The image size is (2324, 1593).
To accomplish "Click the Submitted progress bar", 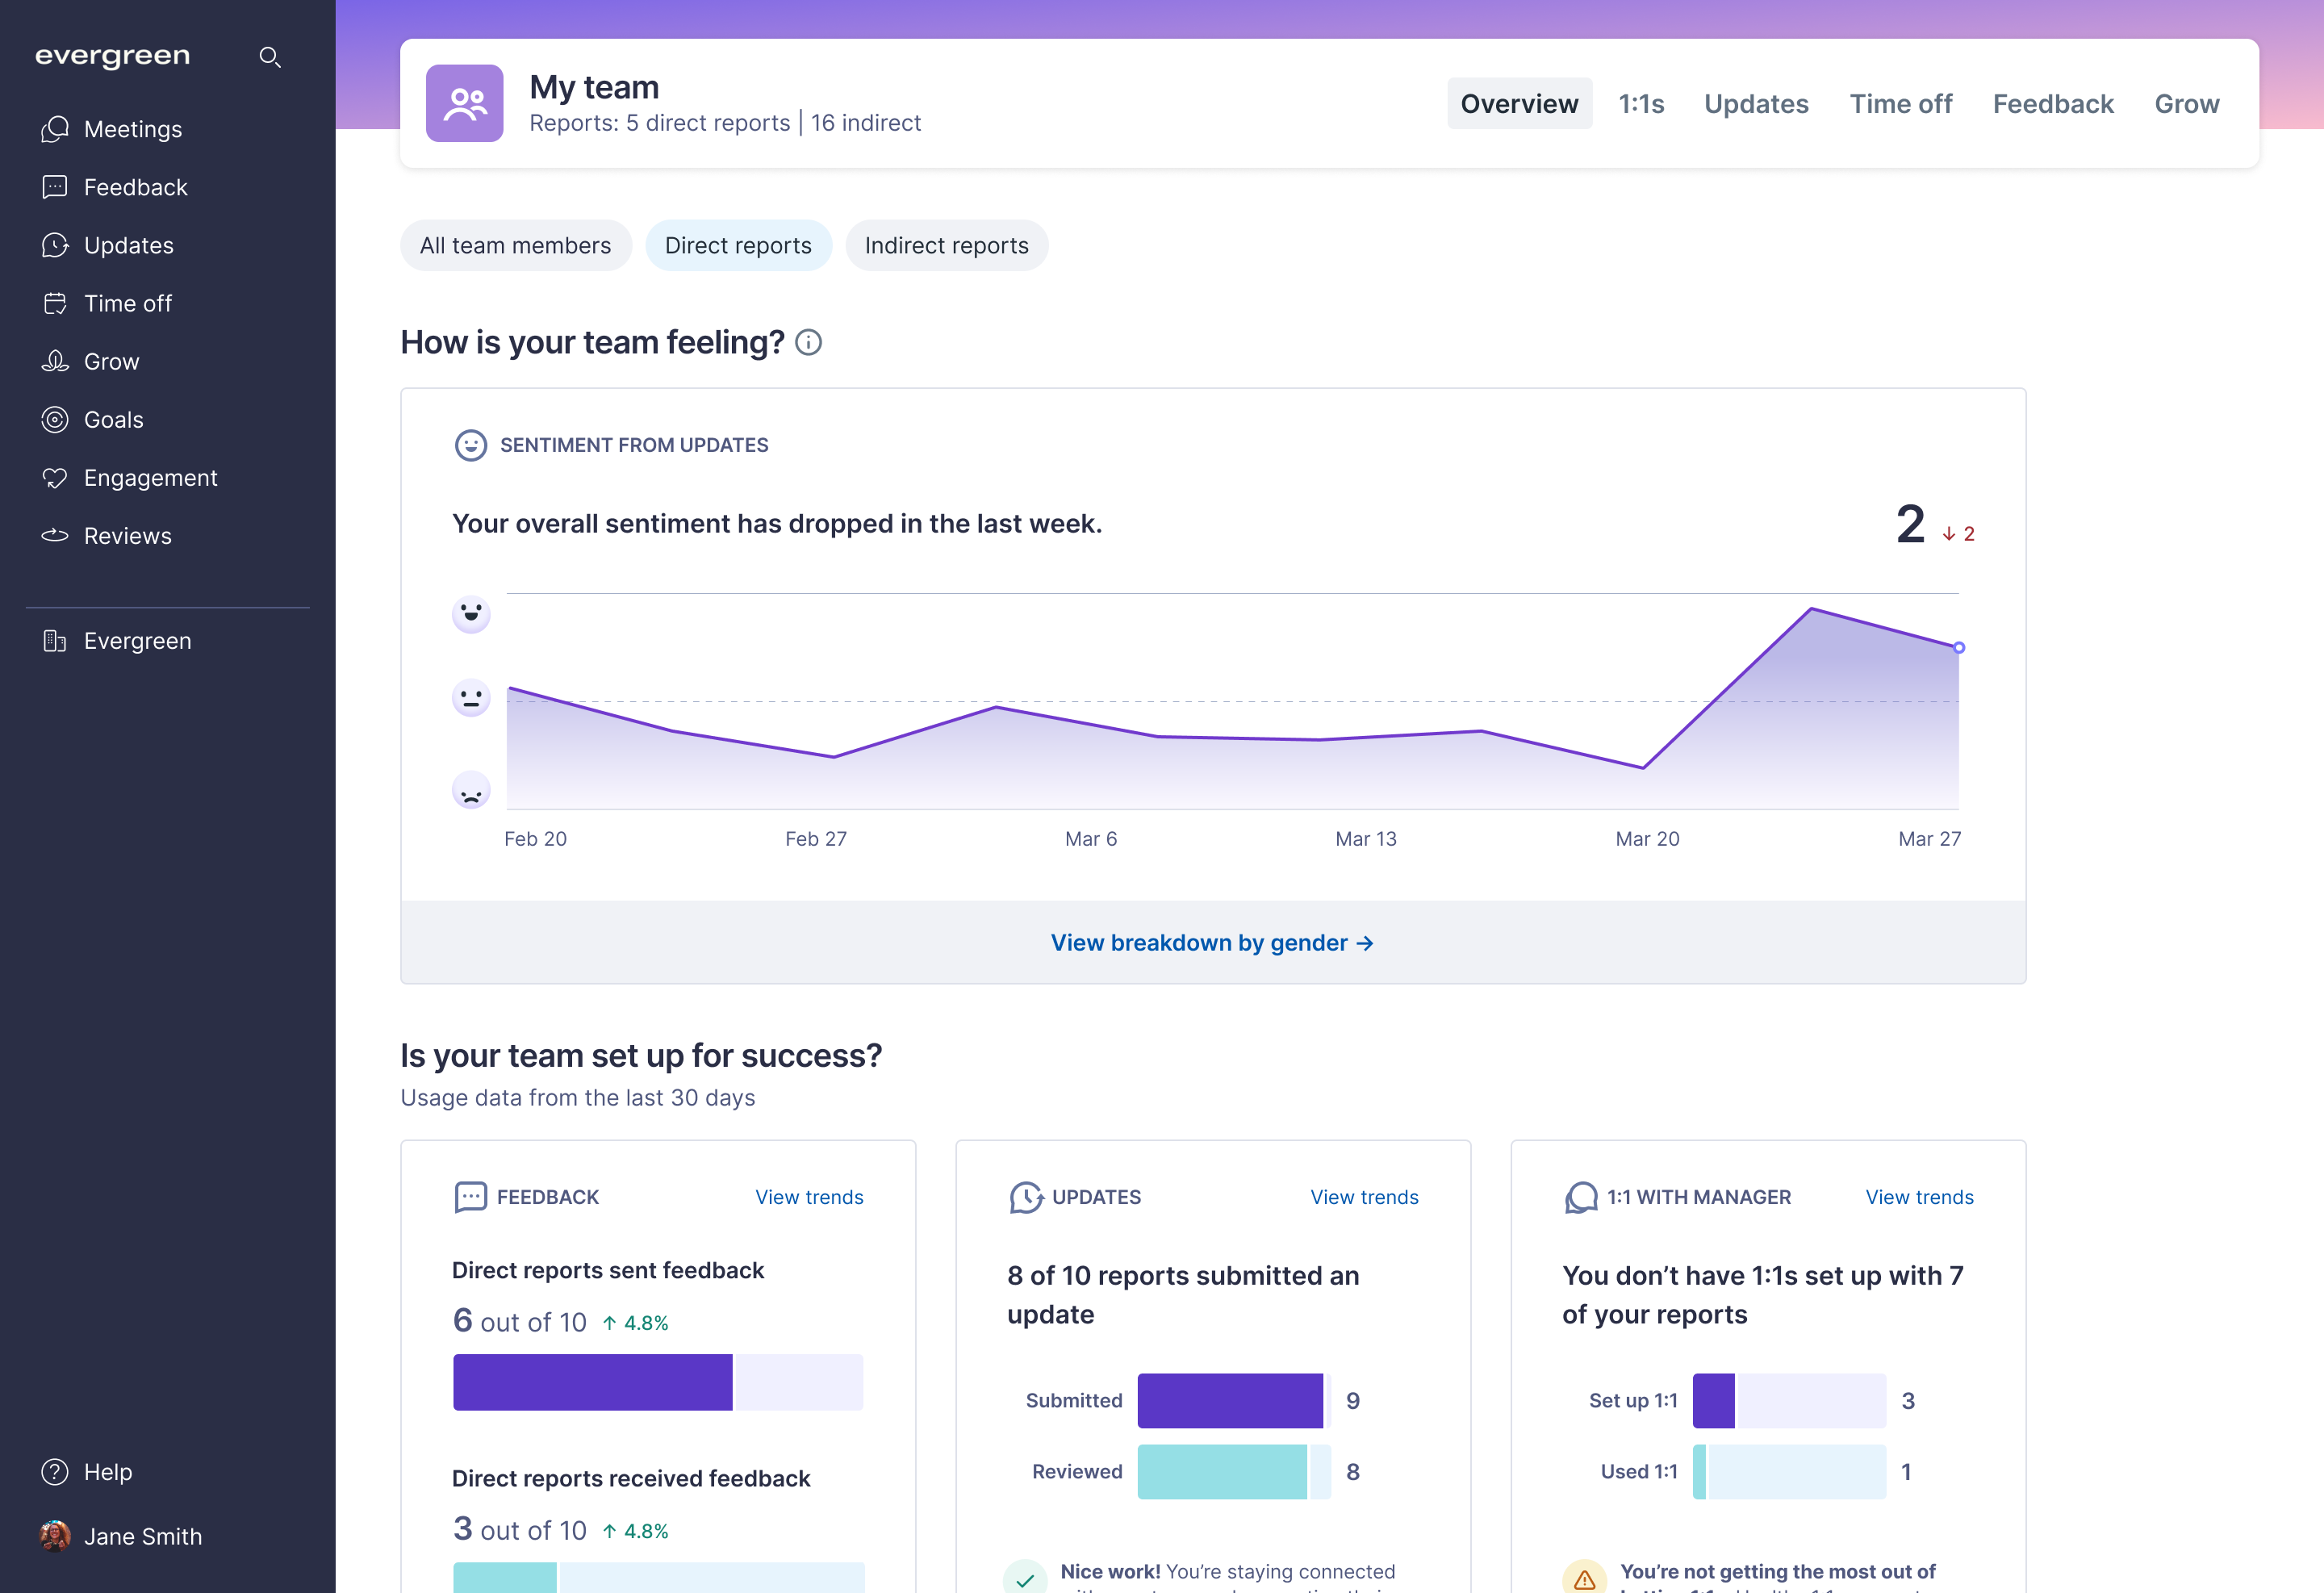I will coord(1231,1400).
